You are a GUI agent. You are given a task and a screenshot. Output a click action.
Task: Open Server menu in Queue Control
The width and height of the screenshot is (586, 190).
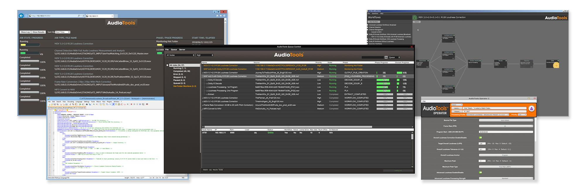182,50
